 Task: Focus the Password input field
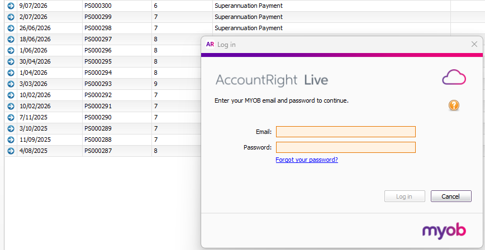[x=345, y=147]
